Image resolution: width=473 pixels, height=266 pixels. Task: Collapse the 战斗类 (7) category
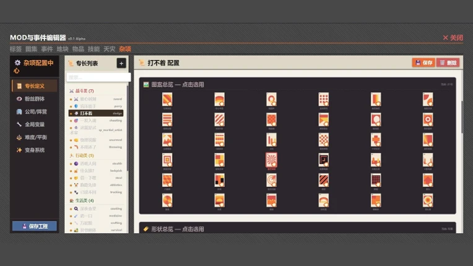[x=82, y=91]
